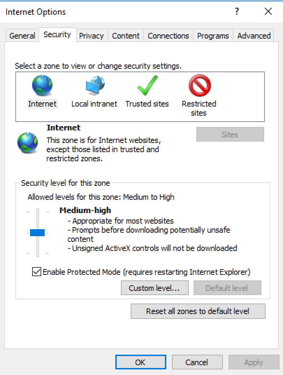Click the Security tab
283x375 pixels.
click(57, 35)
